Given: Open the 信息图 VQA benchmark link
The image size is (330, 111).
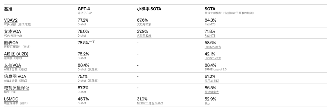Looking at the screenshot, I should pyautogui.click(x=15, y=77).
